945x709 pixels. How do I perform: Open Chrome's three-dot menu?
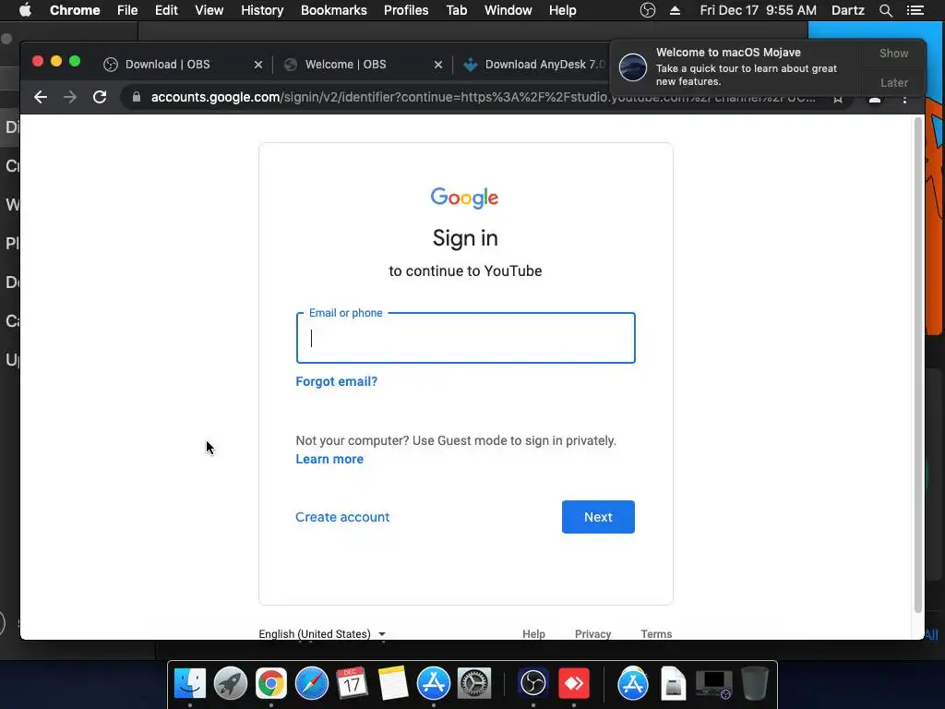click(x=904, y=98)
